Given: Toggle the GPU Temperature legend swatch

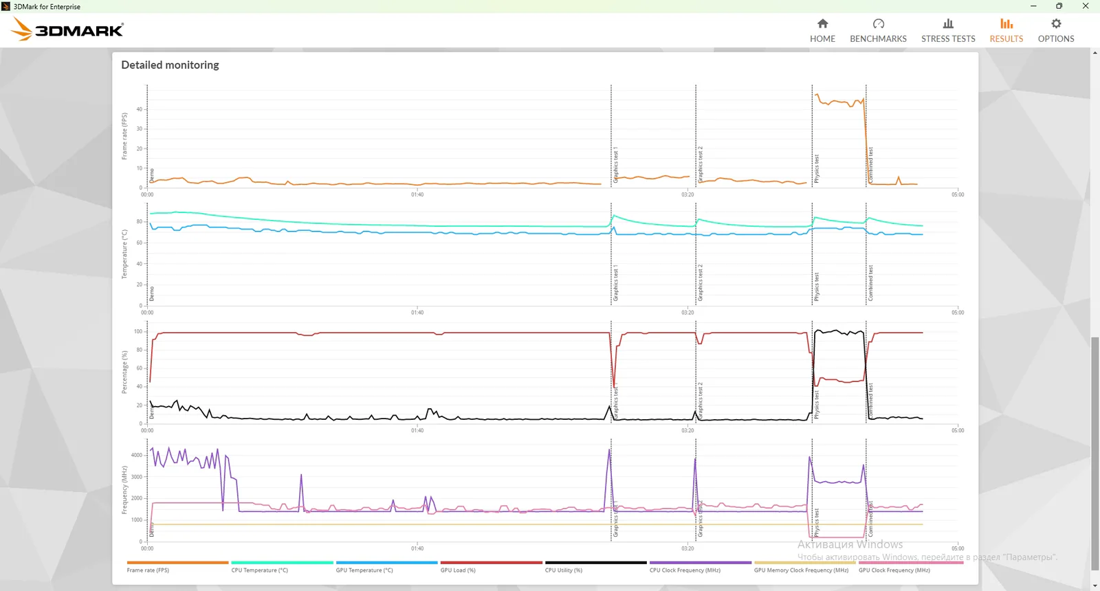Looking at the screenshot, I should click(x=386, y=562).
